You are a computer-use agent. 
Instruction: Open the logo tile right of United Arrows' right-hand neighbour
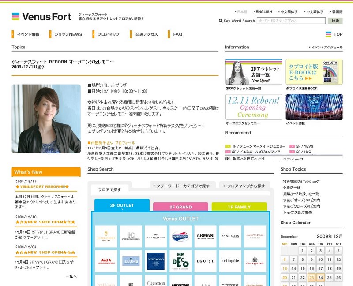(156, 236)
